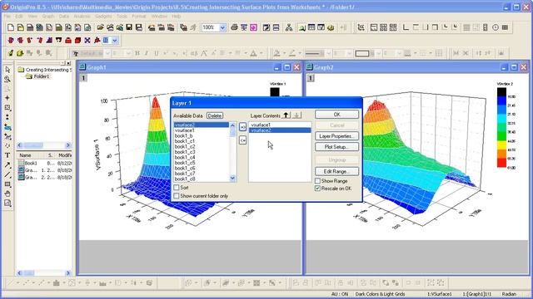Click the Rescale icon in graph toolbar
533x299 pixels.
coord(361,27)
